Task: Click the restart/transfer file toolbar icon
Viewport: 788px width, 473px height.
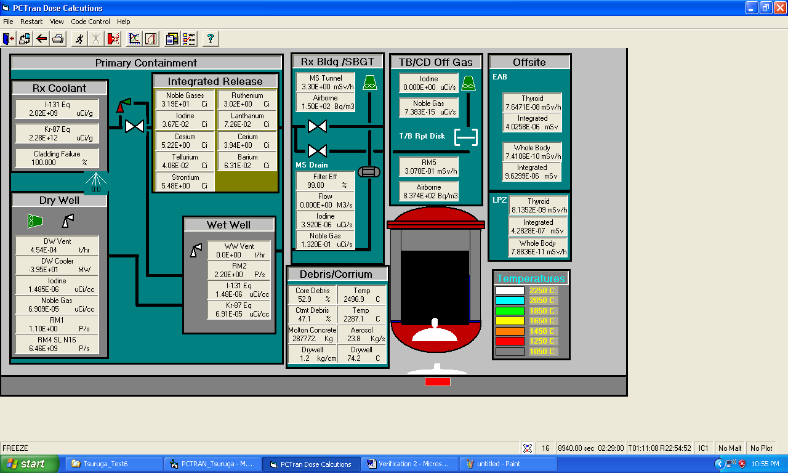Action: click(x=25, y=39)
